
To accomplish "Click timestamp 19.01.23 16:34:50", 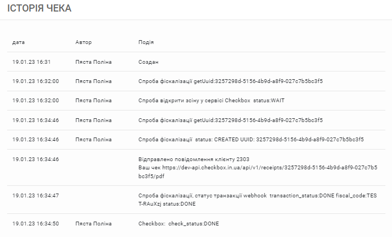I will tap(35, 223).
